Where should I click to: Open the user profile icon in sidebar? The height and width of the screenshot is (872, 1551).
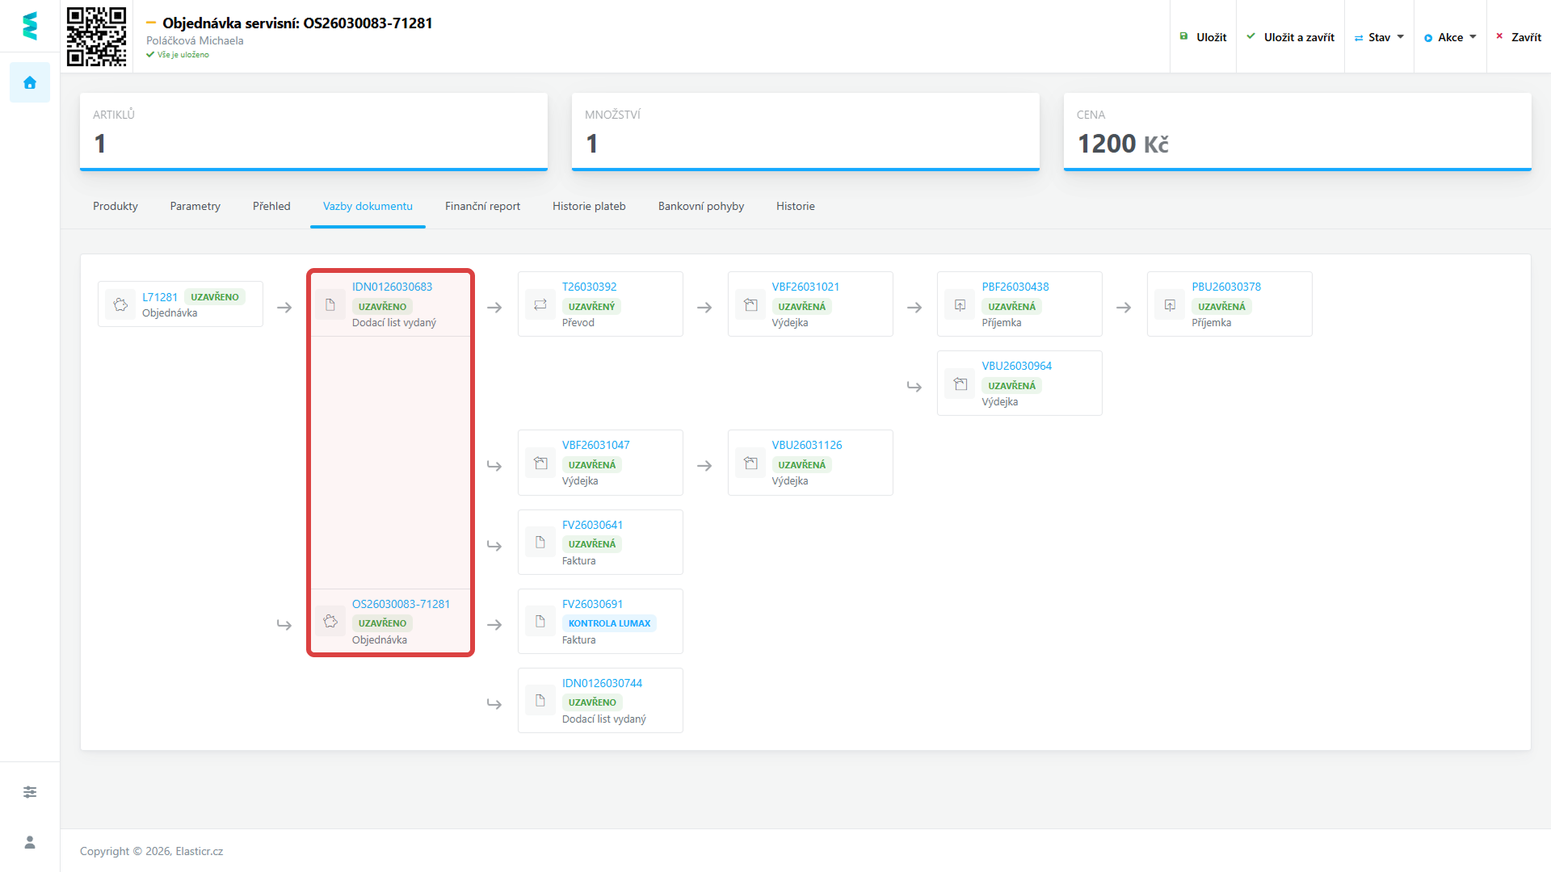[x=30, y=842]
